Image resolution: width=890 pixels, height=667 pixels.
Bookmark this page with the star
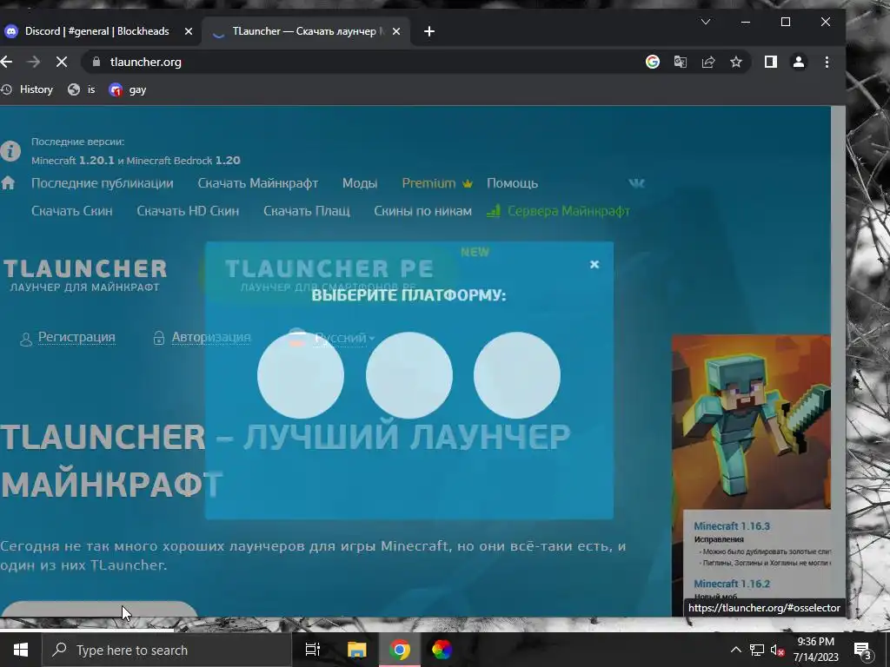point(736,62)
